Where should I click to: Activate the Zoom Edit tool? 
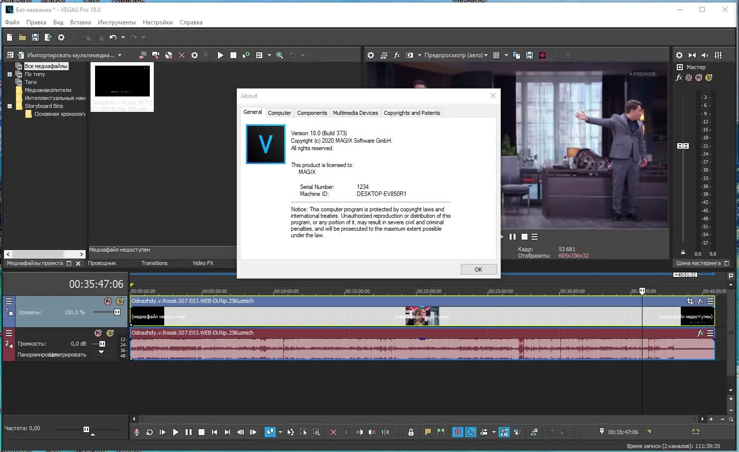(317, 432)
